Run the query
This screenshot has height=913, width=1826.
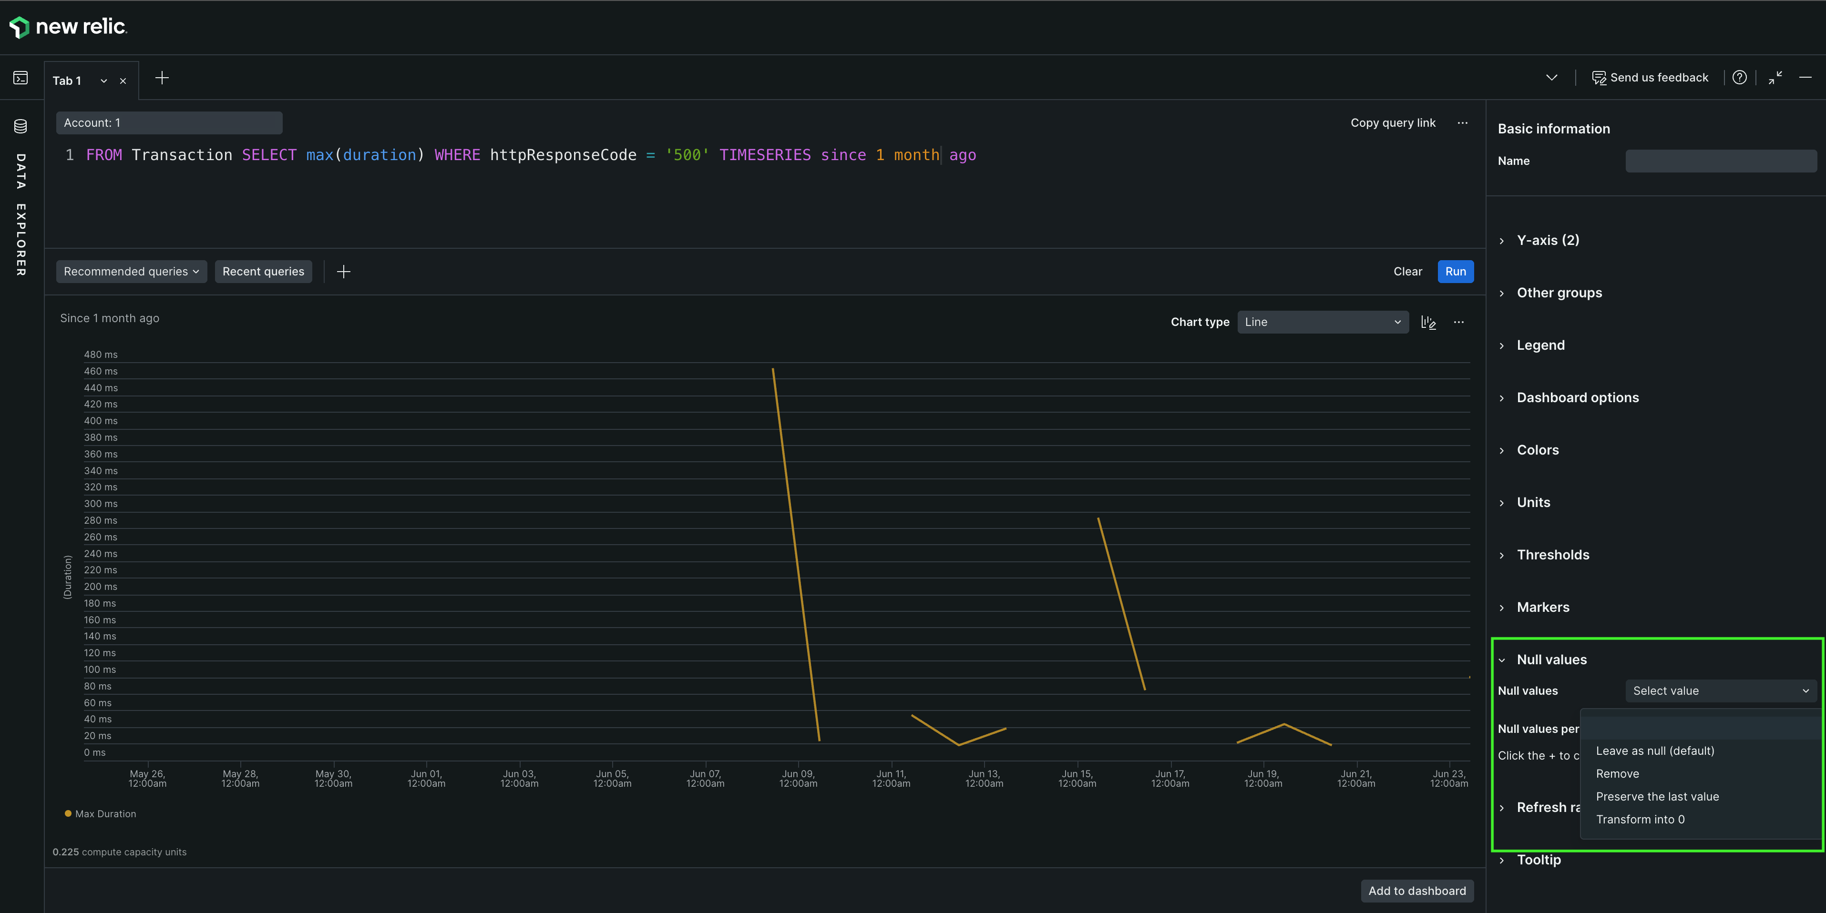tap(1455, 271)
